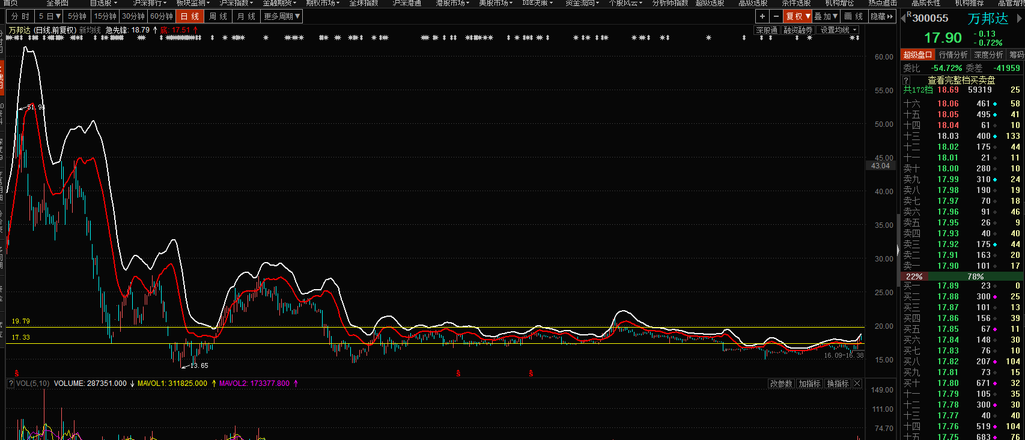Toggle the 隐藏 side panel button
The width and height of the screenshot is (1025, 440).
pyautogui.click(x=882, y=16)
